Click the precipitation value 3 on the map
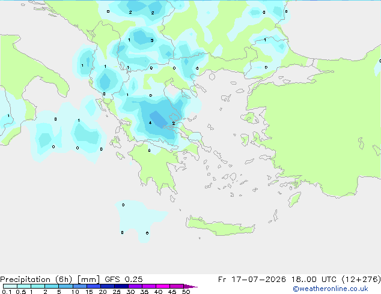Viewport: 381px width, 294px height. pyautogui.click(x=152, y=40)
